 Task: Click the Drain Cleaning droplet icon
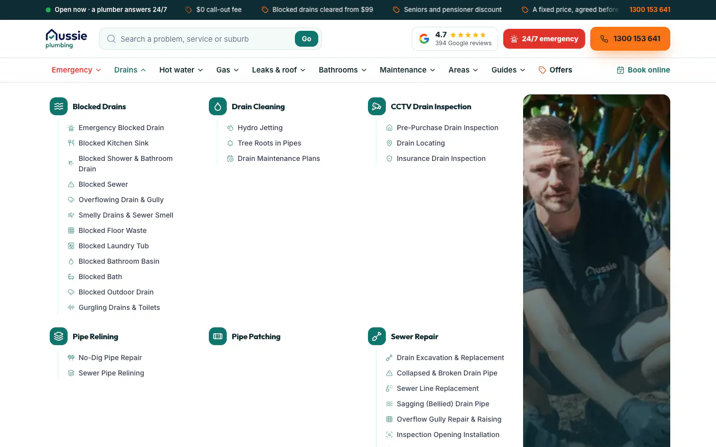218,106
